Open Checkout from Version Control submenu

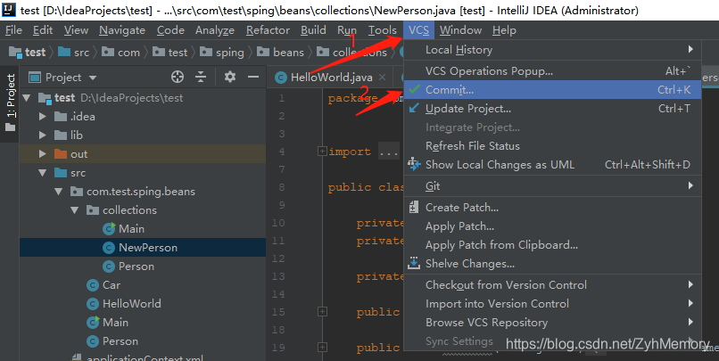click(x=552, y=285)
